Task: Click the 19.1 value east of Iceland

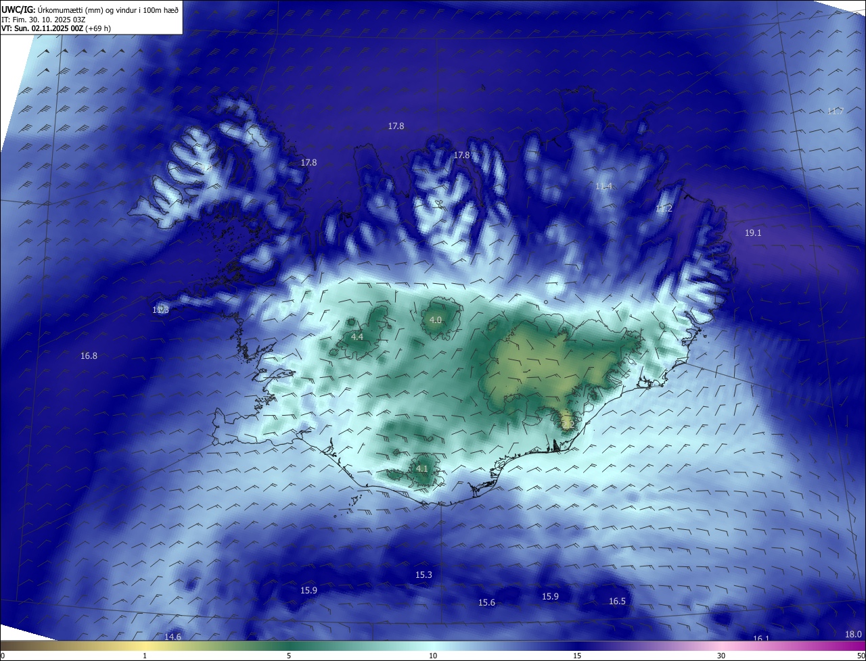Action: point(753,232)
